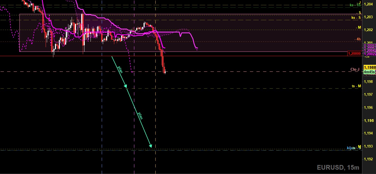Click the 4m45s candle countdown tag

tap(369, 72)
